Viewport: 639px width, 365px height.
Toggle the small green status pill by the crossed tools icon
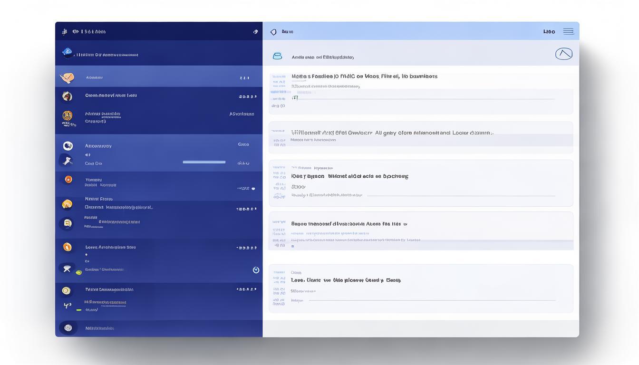tap(79, 272)
